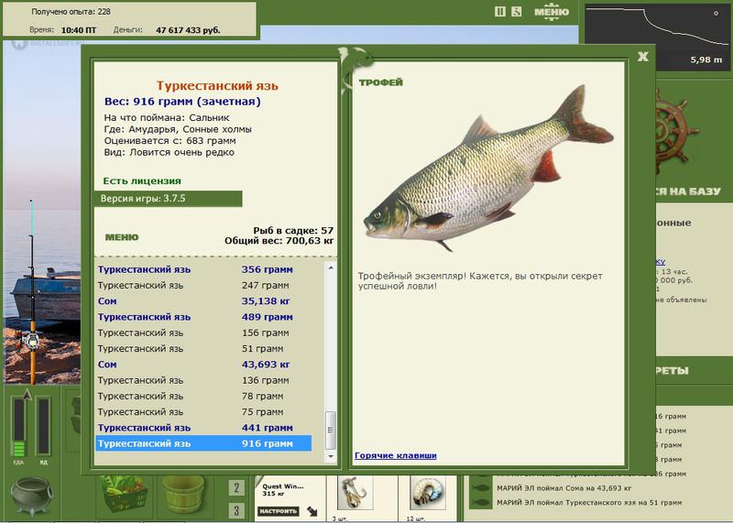
Task: Select the grub bait thumbnail
Action: (427, 493)
